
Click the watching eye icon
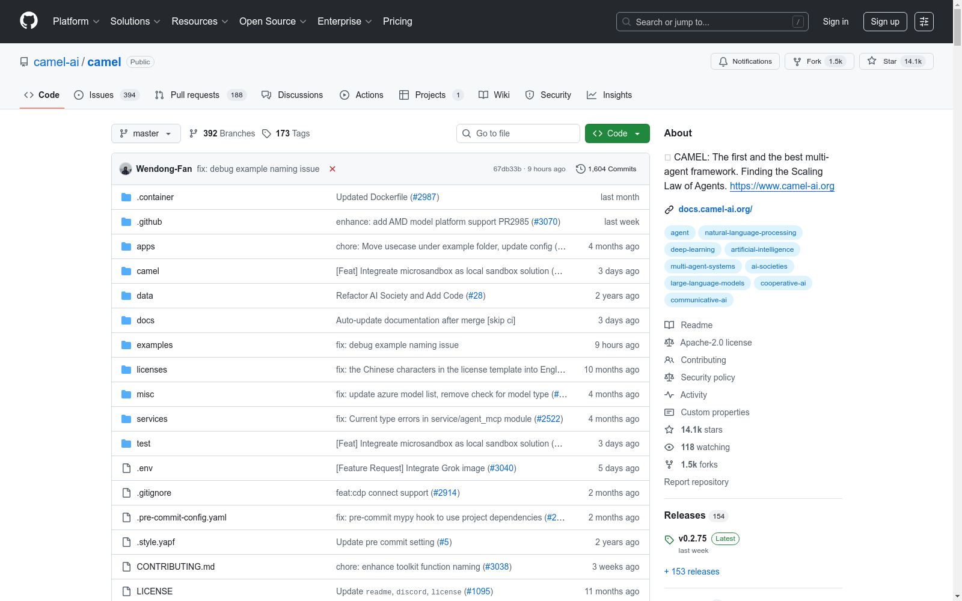tap(669, 447)
